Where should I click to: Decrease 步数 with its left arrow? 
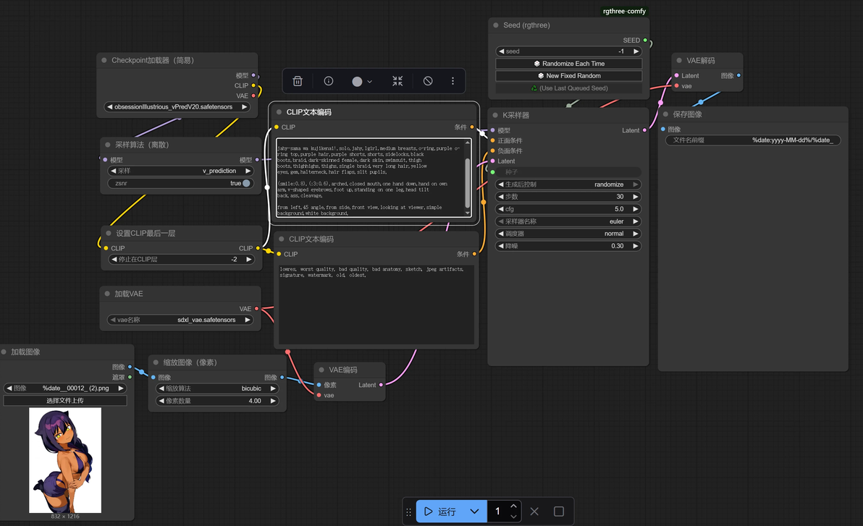(x=501, y=196)
